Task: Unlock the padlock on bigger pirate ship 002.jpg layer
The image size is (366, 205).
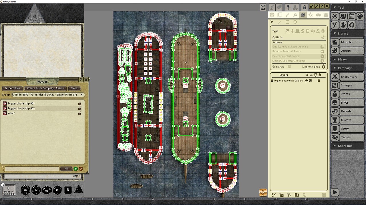Action: (319, 81)
